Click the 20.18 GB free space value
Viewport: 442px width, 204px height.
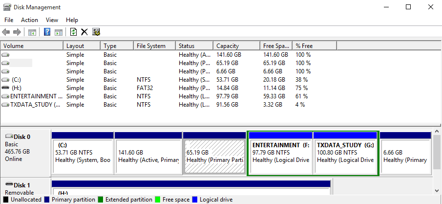coord(274,80)
